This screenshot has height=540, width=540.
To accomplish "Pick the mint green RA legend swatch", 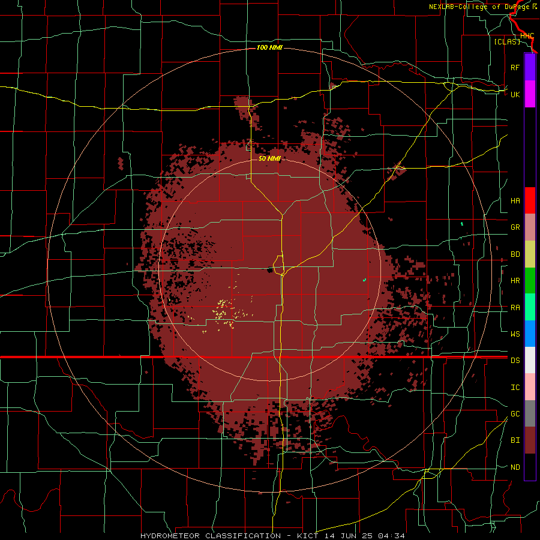I will (x=530, y=307).
